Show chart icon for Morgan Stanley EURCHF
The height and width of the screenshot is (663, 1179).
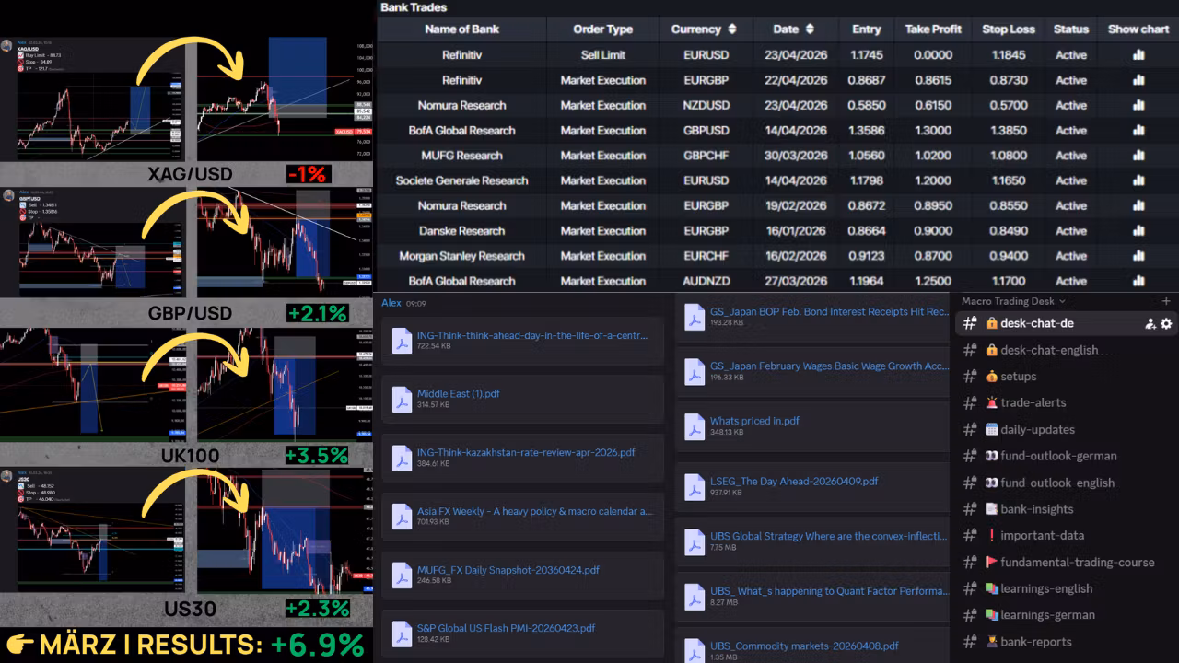[1138, 256]
